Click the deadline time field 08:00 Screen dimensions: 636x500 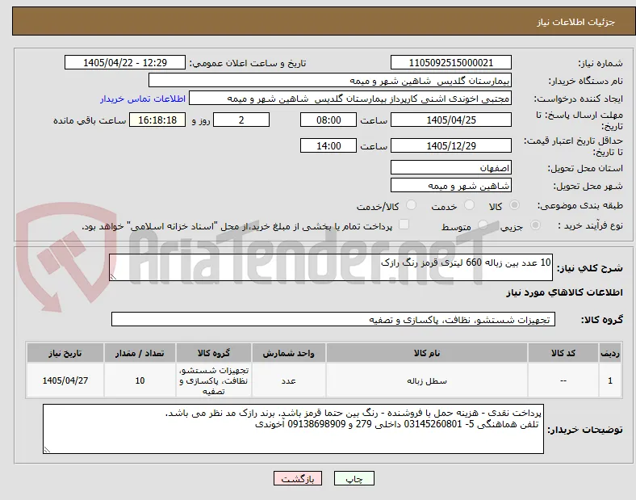[x=328, y=120]
